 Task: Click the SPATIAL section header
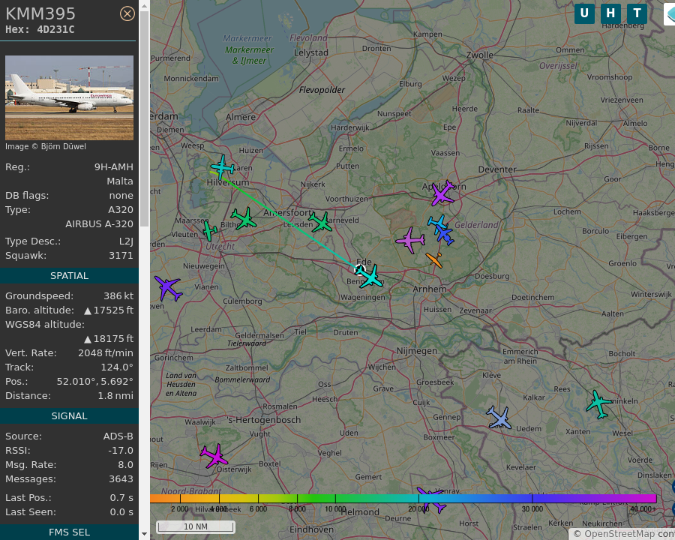click(x=69, y=275)
